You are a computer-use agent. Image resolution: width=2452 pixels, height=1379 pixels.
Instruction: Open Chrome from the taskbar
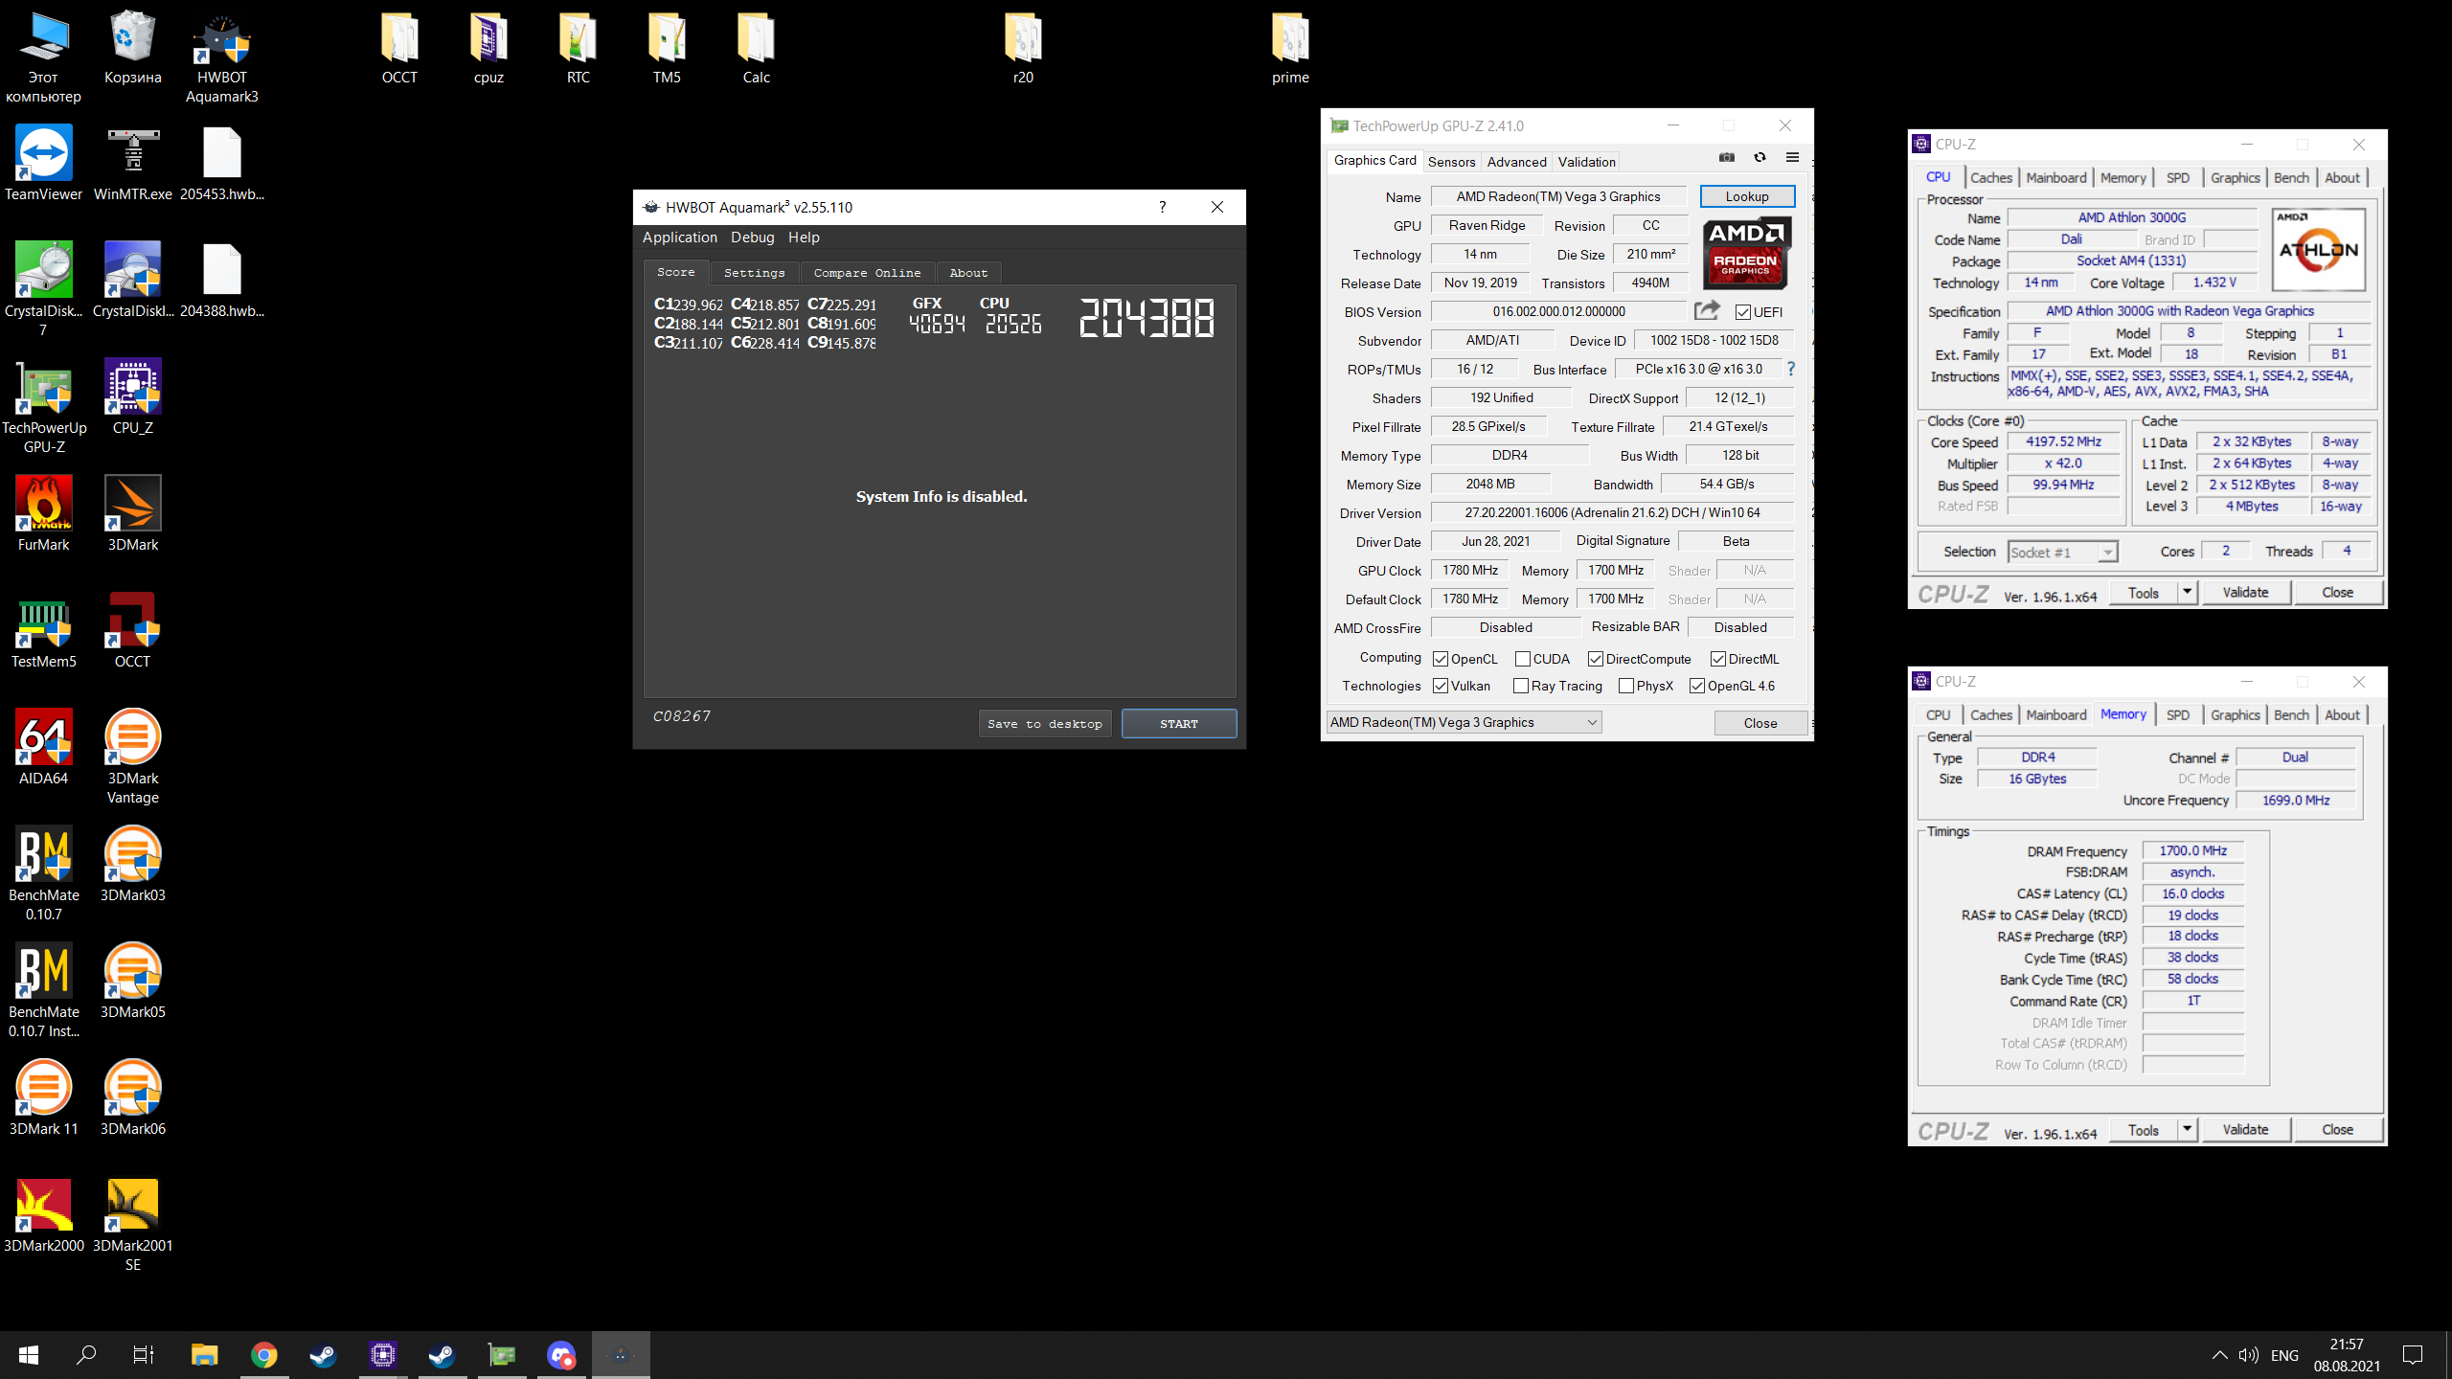(x=264, y=1355)
